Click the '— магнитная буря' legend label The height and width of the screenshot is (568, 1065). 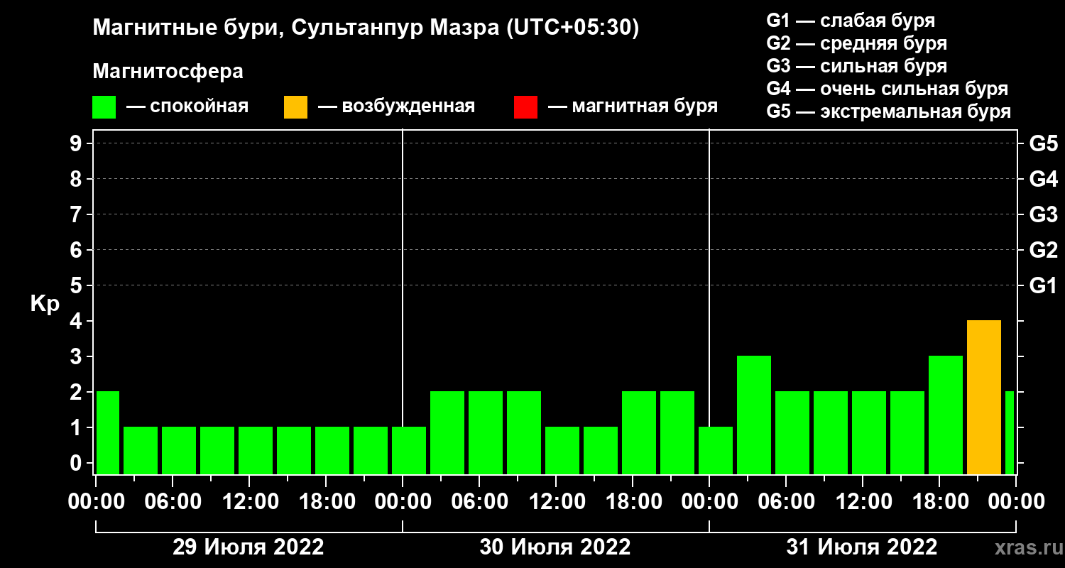(633, 107)
